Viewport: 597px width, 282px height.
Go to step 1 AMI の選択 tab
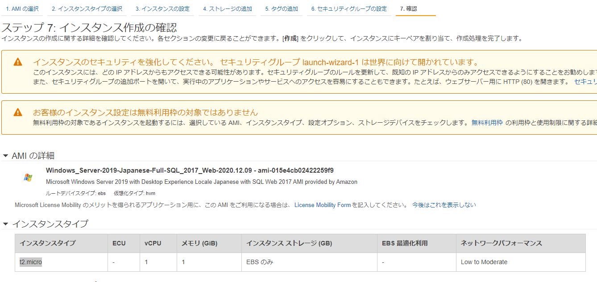[22, 8]
